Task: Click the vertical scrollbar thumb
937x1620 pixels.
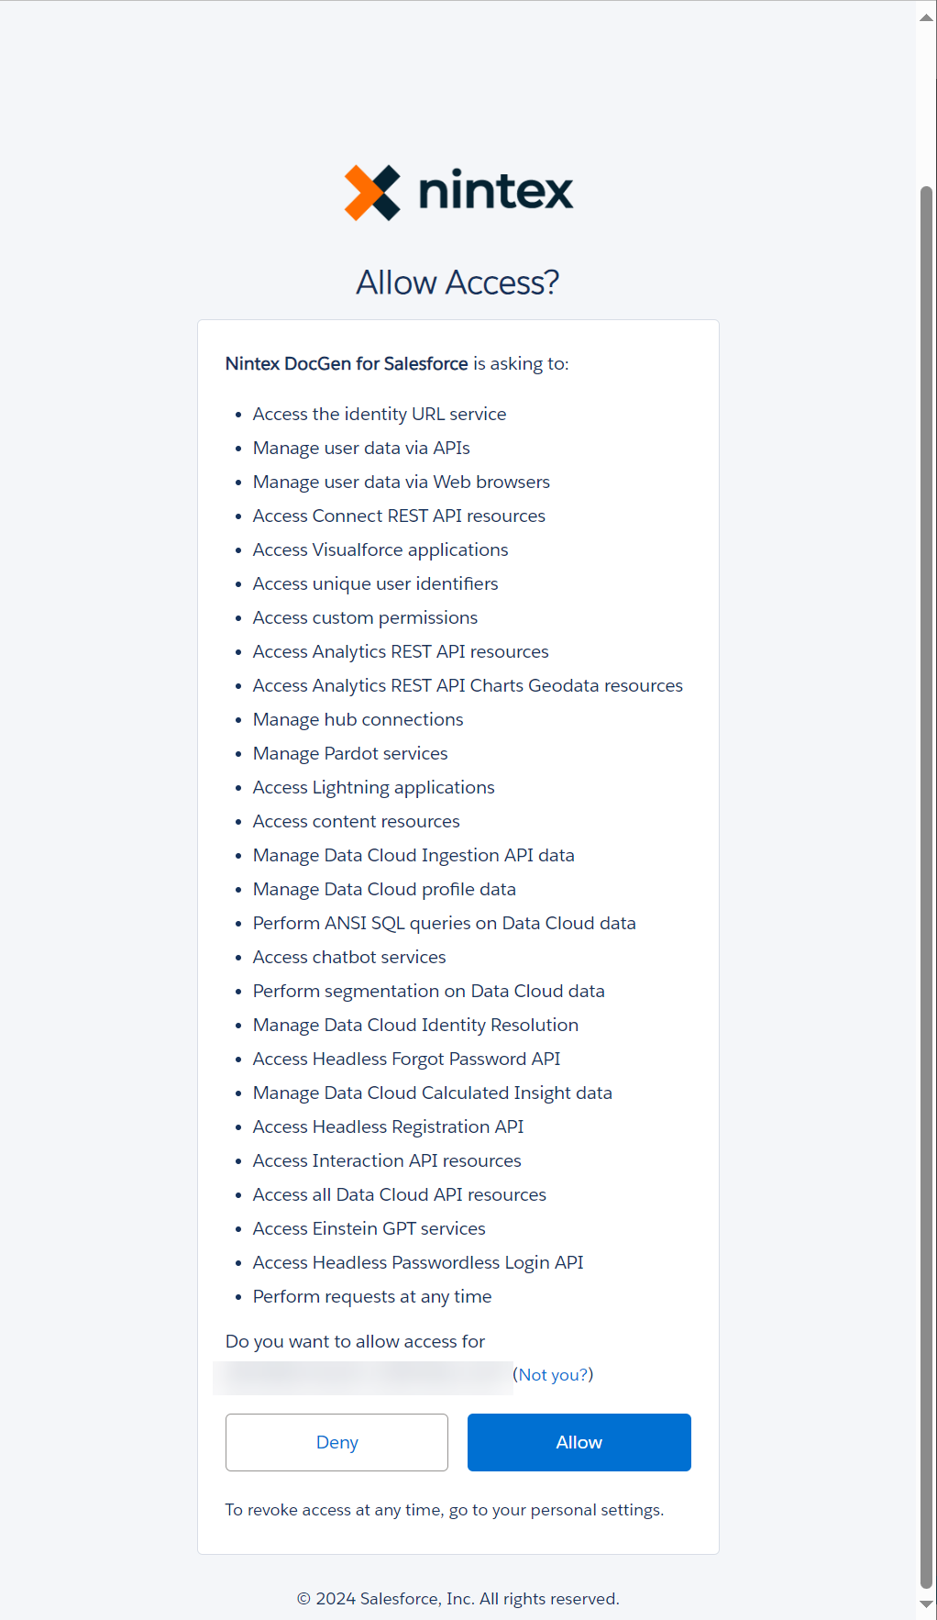Action: point(926,881)
